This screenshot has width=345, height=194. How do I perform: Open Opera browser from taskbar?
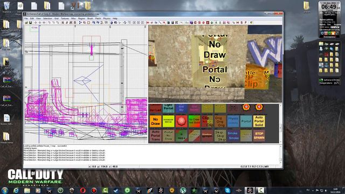pyautogui.click(x=82, y=190)
